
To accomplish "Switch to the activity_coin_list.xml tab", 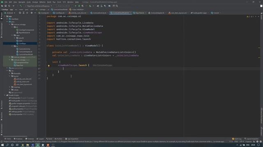I will (78, 13).
